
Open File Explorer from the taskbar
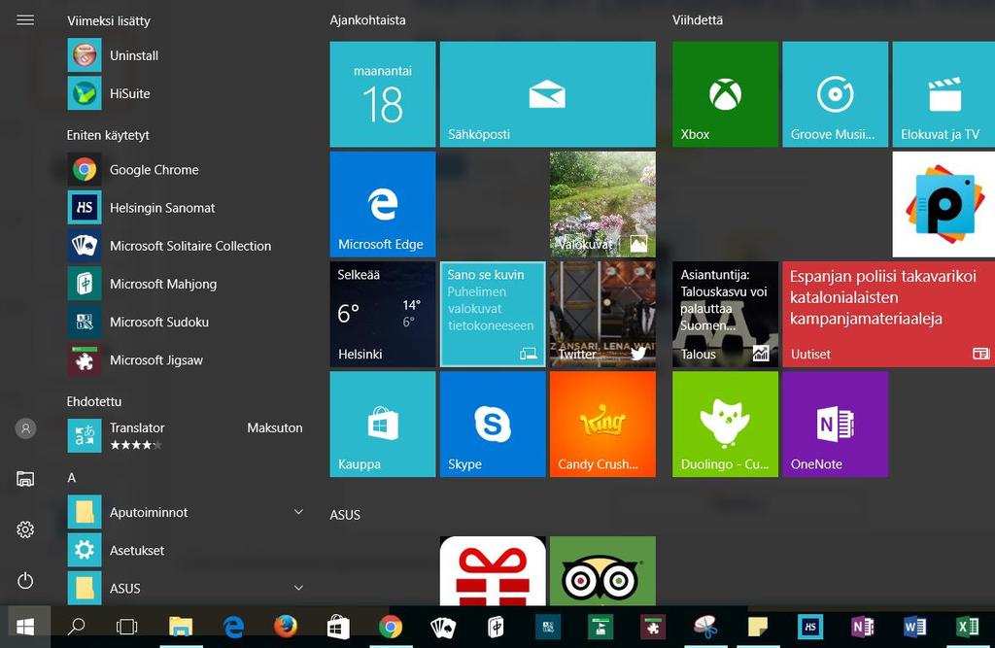point(181,627)
